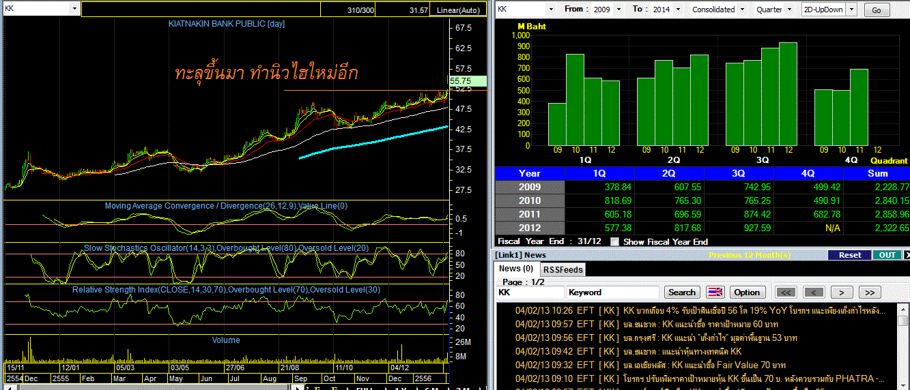This screenshot has height=390, width=910.
Task: Click the Go button
Action: [x=877, y=10]
